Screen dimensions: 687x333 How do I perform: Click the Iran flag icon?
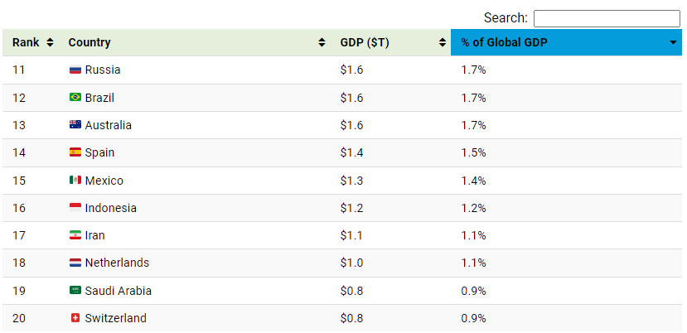75,235
